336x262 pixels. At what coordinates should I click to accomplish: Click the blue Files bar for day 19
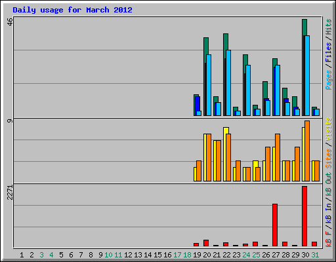click(198, 103)
